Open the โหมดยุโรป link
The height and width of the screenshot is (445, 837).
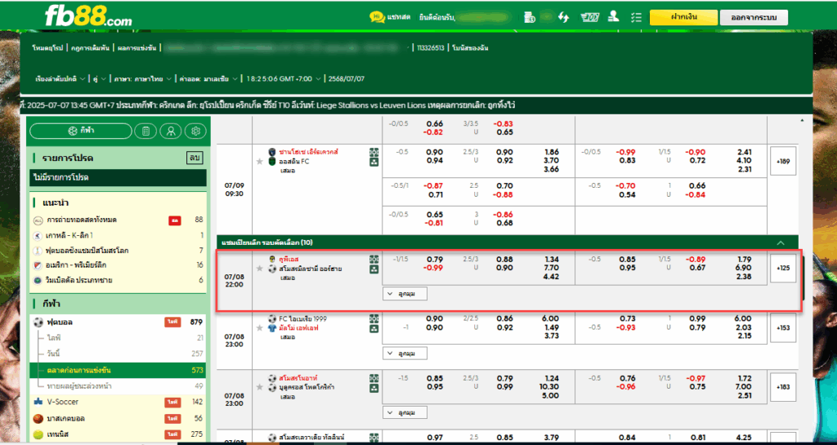(48, 48)
